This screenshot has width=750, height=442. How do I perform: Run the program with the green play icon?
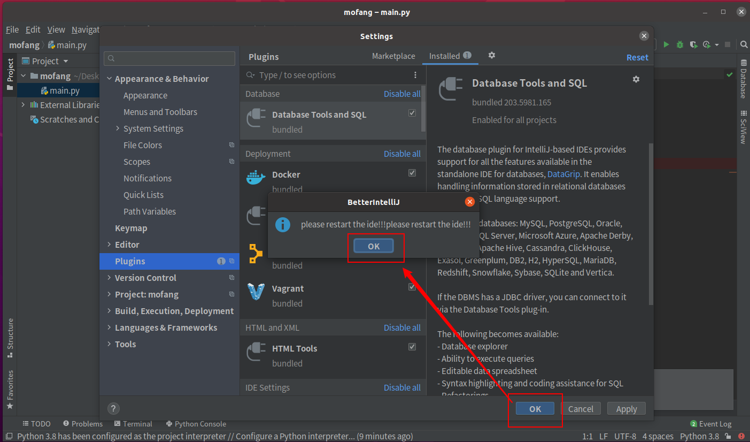click(x=666, y=45)
